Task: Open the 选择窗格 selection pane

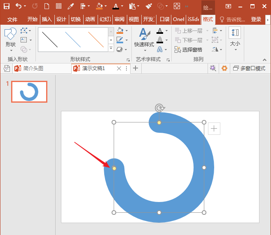Action: (188, 49)
